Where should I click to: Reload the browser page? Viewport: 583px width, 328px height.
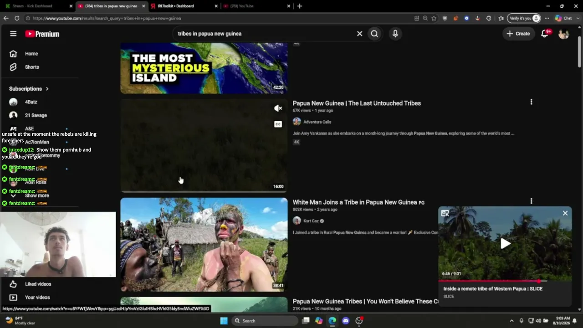coord(17,18)
